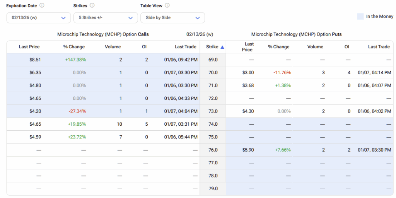
Task: Click info icon next to Table View
Action: [x=167, y=6]
